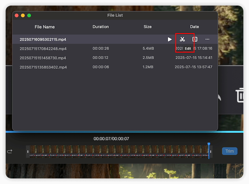Image resolution: width=249 pixels, height=184 pixels.
Task: Select file 20250715135853402.mp4
Action: click(43, 67)
